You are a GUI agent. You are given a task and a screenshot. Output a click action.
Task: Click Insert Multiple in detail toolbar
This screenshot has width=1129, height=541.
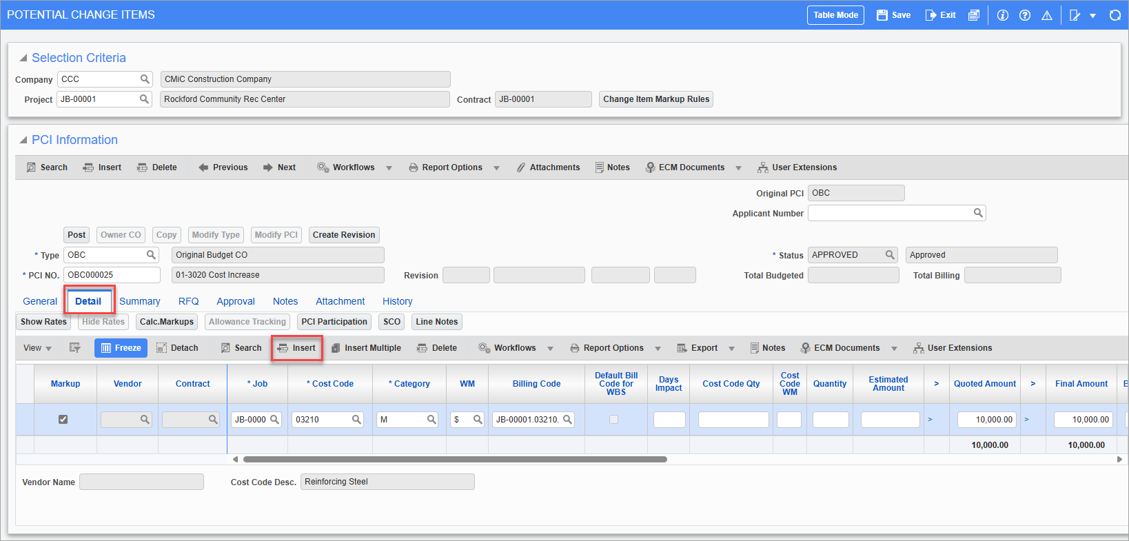tap(366, 348)
